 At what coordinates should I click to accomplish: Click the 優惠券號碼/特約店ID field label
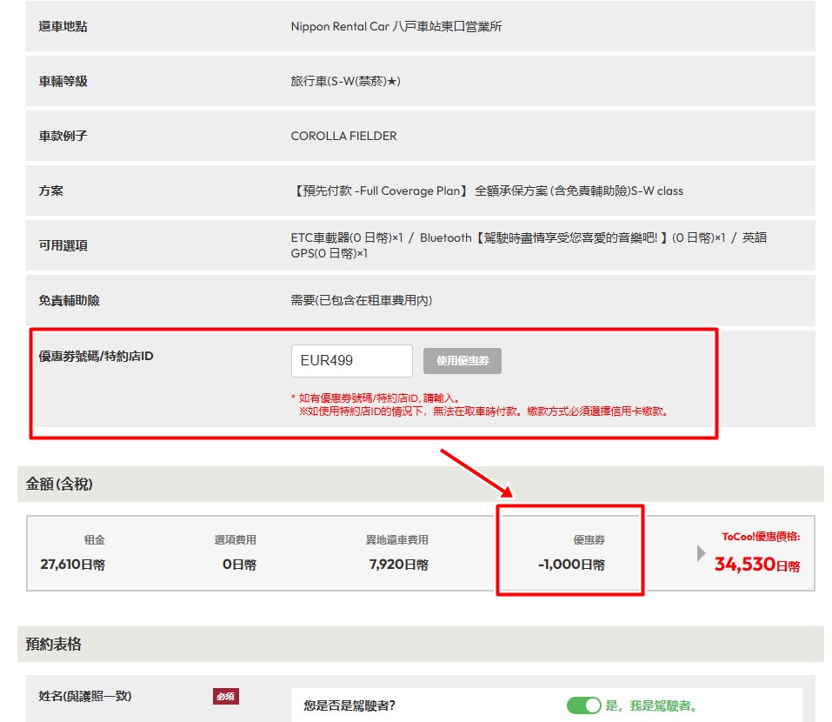96,356
